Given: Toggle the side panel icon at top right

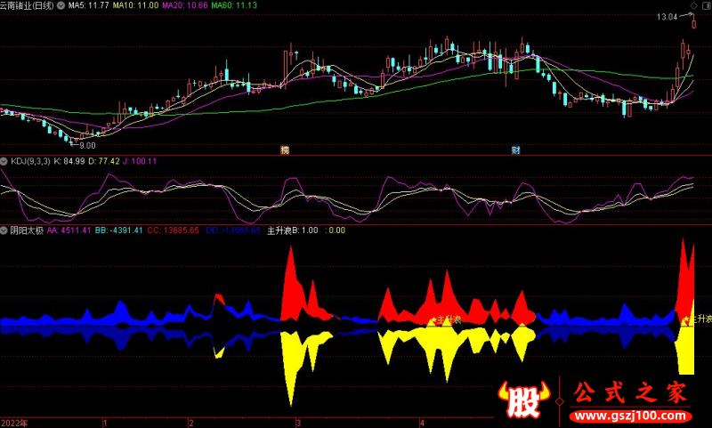Looking at the screenshot, I should pyautogui.click(x=707, y=5).
